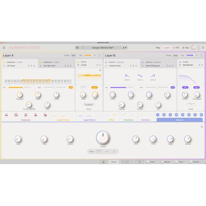Toggle the FX power button

point(174,48)
